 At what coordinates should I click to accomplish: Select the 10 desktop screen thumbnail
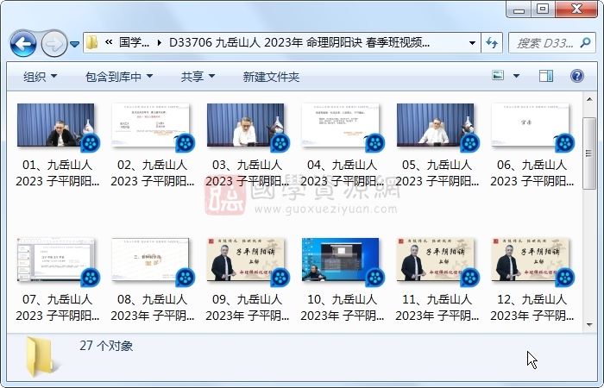pos(340,260)
